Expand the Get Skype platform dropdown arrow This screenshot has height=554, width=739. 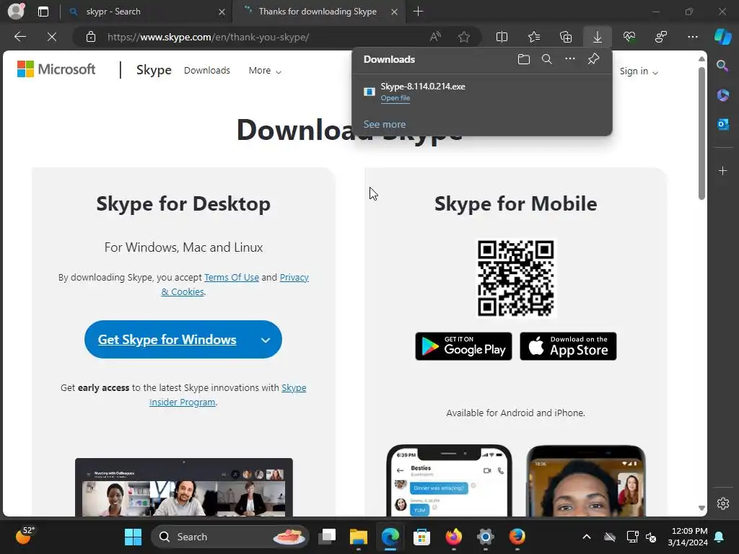tap(266, 340)
